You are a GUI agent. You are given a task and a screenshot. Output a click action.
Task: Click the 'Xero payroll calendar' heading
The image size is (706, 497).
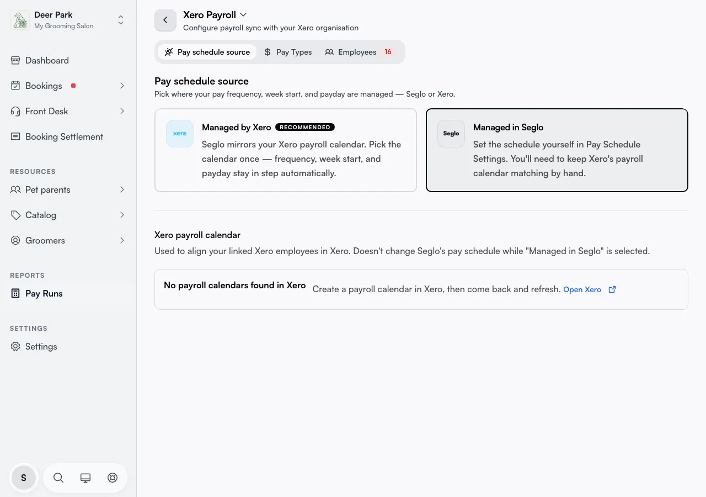(197, 235)
